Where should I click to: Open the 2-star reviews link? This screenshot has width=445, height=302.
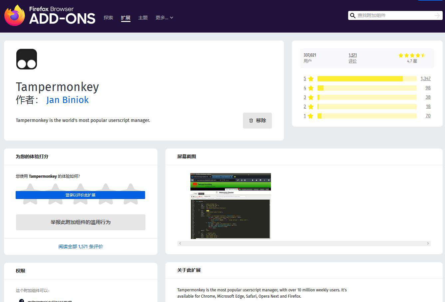(305, 107)
